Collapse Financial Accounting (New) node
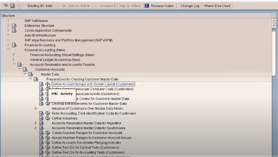Screen dimensions: 278x157 [9, 50]
